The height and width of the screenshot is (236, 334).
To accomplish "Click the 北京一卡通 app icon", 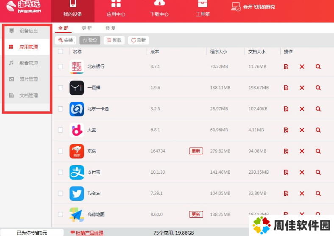I will tap(77, 109).
